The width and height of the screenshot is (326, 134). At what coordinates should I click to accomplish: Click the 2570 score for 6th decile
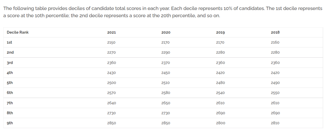(x=111, y=93)
